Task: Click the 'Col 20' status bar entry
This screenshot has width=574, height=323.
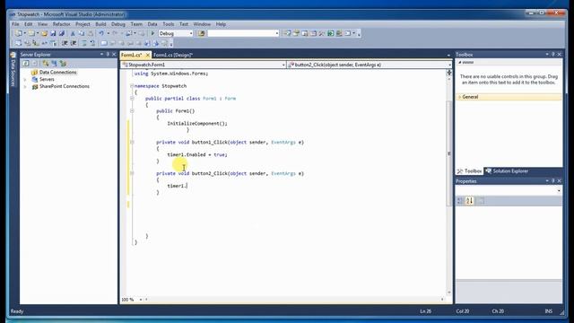Action: (463, 311)
